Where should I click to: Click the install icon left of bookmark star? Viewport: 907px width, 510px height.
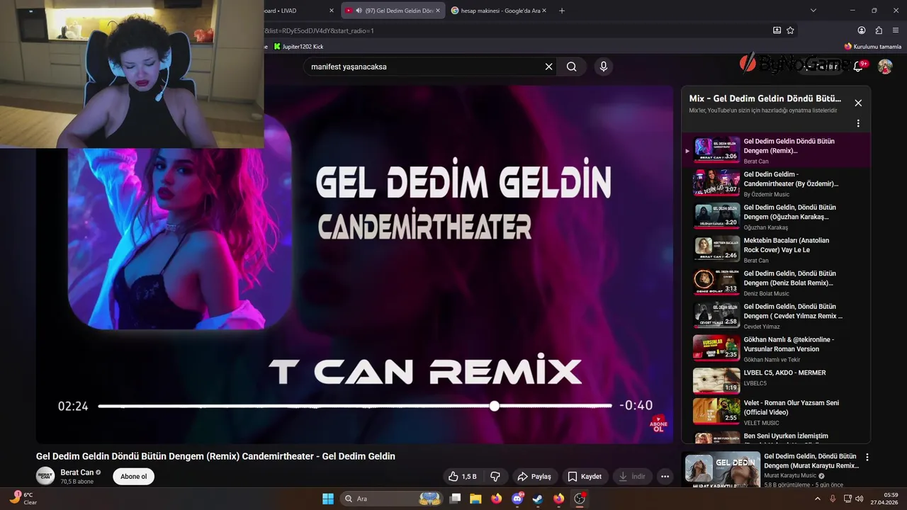[777, 30]
